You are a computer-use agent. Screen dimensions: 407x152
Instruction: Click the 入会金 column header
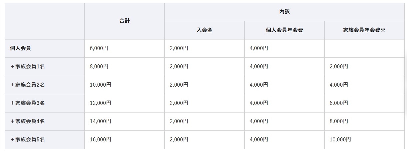pos(204,30)
